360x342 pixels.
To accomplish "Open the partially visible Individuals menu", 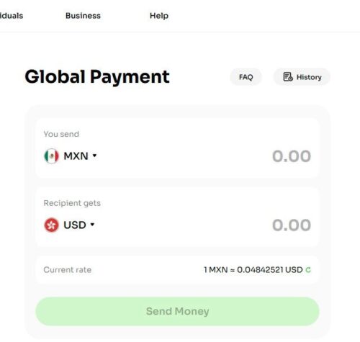I will 12,16.
